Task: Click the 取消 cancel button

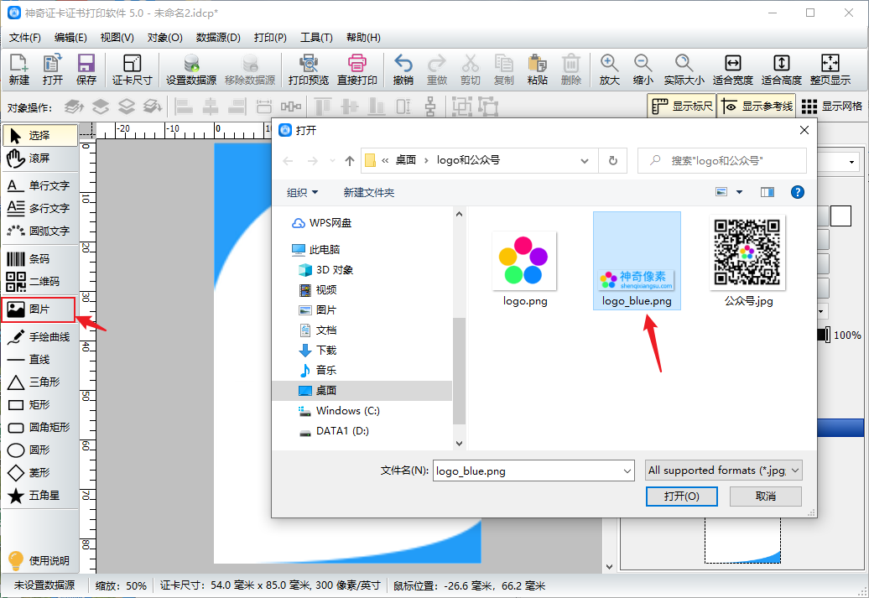Action: click(765, 497)
